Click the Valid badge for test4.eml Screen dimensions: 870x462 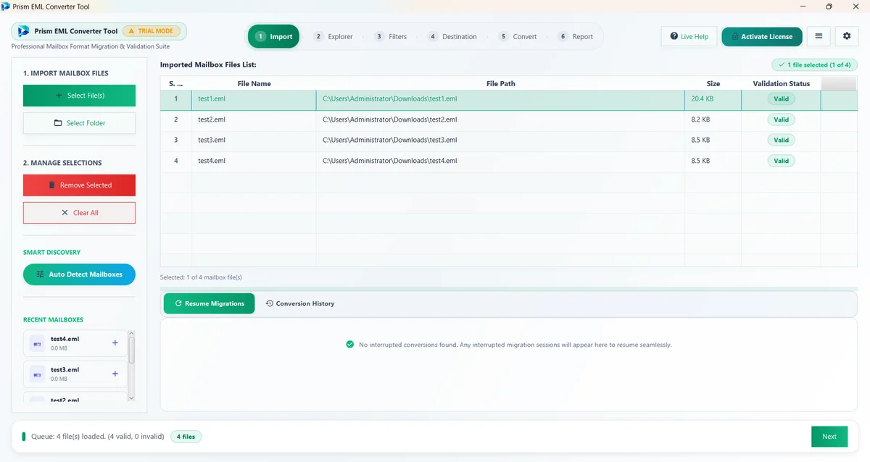[781, 161]
